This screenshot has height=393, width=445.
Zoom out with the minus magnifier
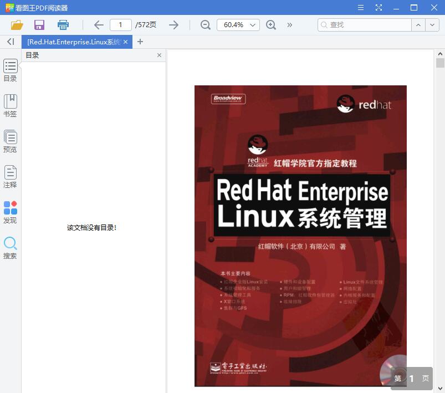(205, 25)
